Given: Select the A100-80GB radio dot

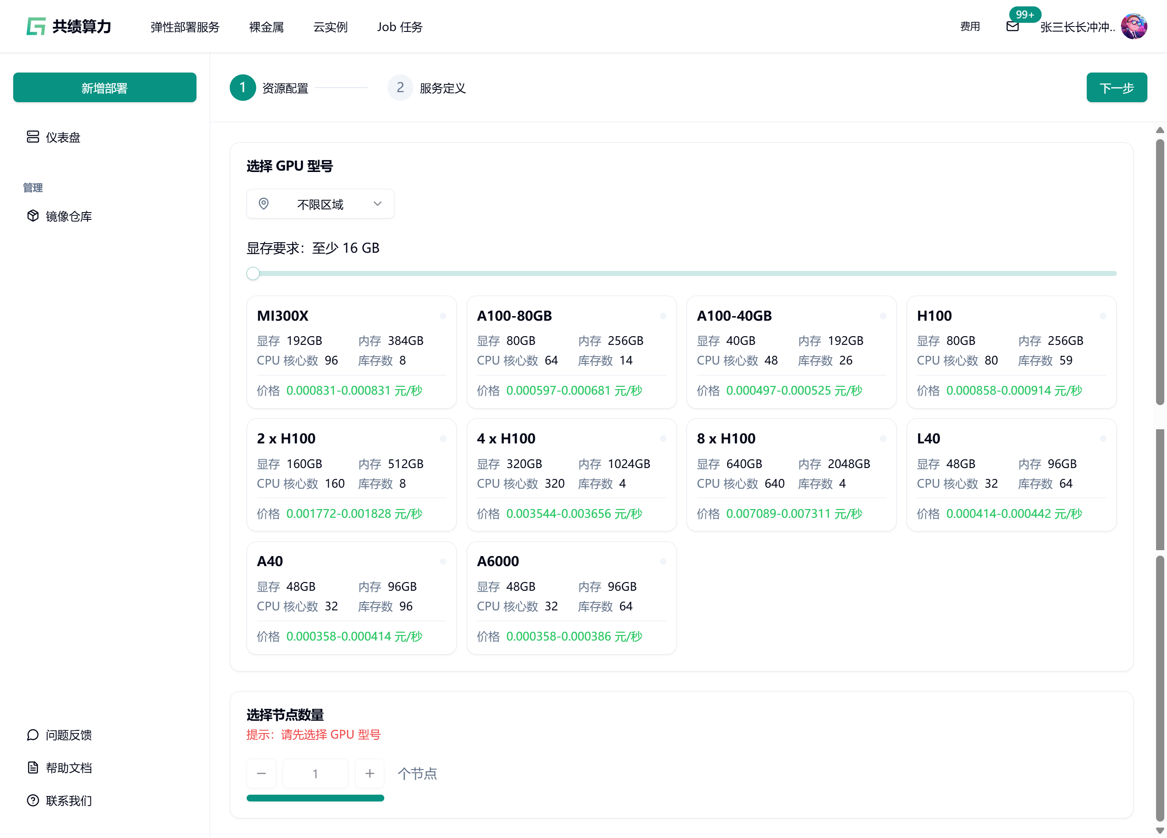Looking at the screenshot, I should tap(663, 316).
